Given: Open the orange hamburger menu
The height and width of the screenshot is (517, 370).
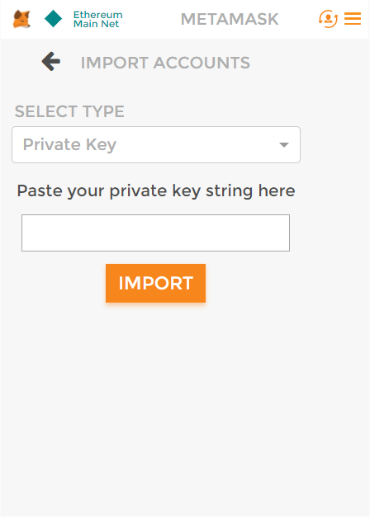Looking at the screenshot, I should coord(353,18).
